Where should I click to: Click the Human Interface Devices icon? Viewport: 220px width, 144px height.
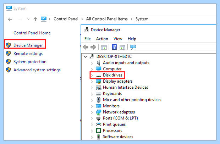(x=99, y=88)
